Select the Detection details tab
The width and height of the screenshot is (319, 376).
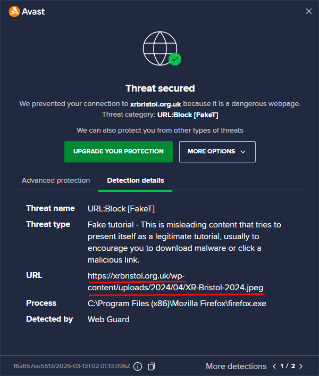pos(136,181)
